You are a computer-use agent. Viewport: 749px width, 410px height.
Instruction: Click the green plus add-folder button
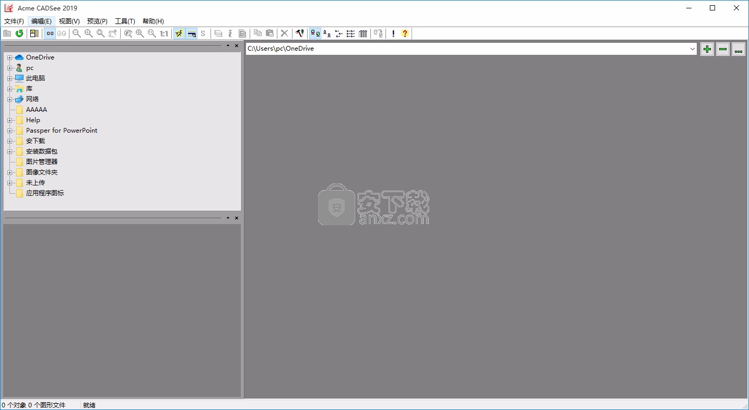[x=707, y=49]
